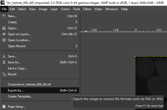Open the Colors menu
This screenshot has height=110, width=167.
click(x=65, y=9)
